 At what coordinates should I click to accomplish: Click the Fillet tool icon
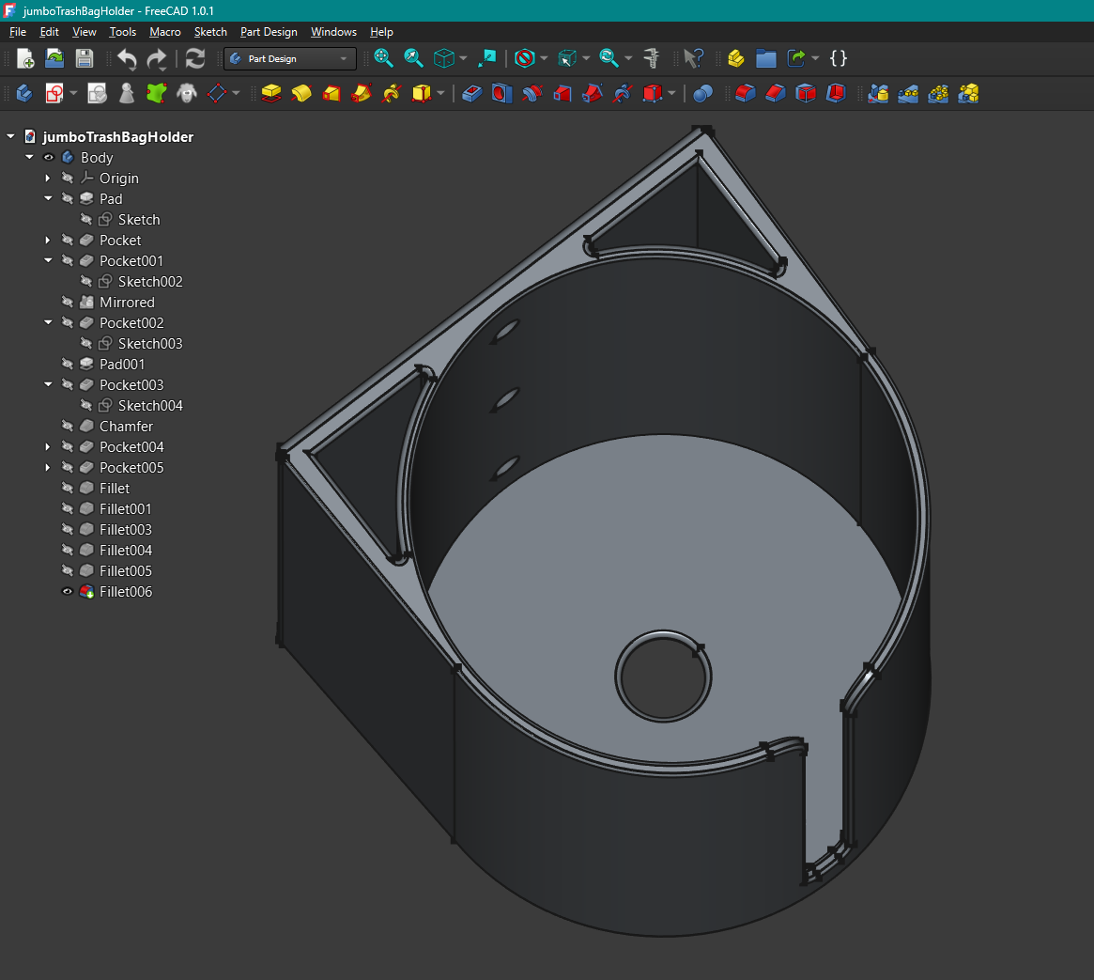[x=746, y=94]
